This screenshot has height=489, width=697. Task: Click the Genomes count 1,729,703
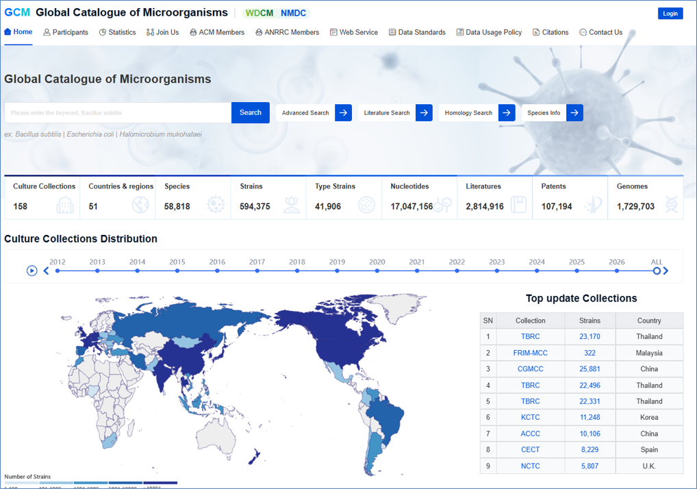pos(635,207)
